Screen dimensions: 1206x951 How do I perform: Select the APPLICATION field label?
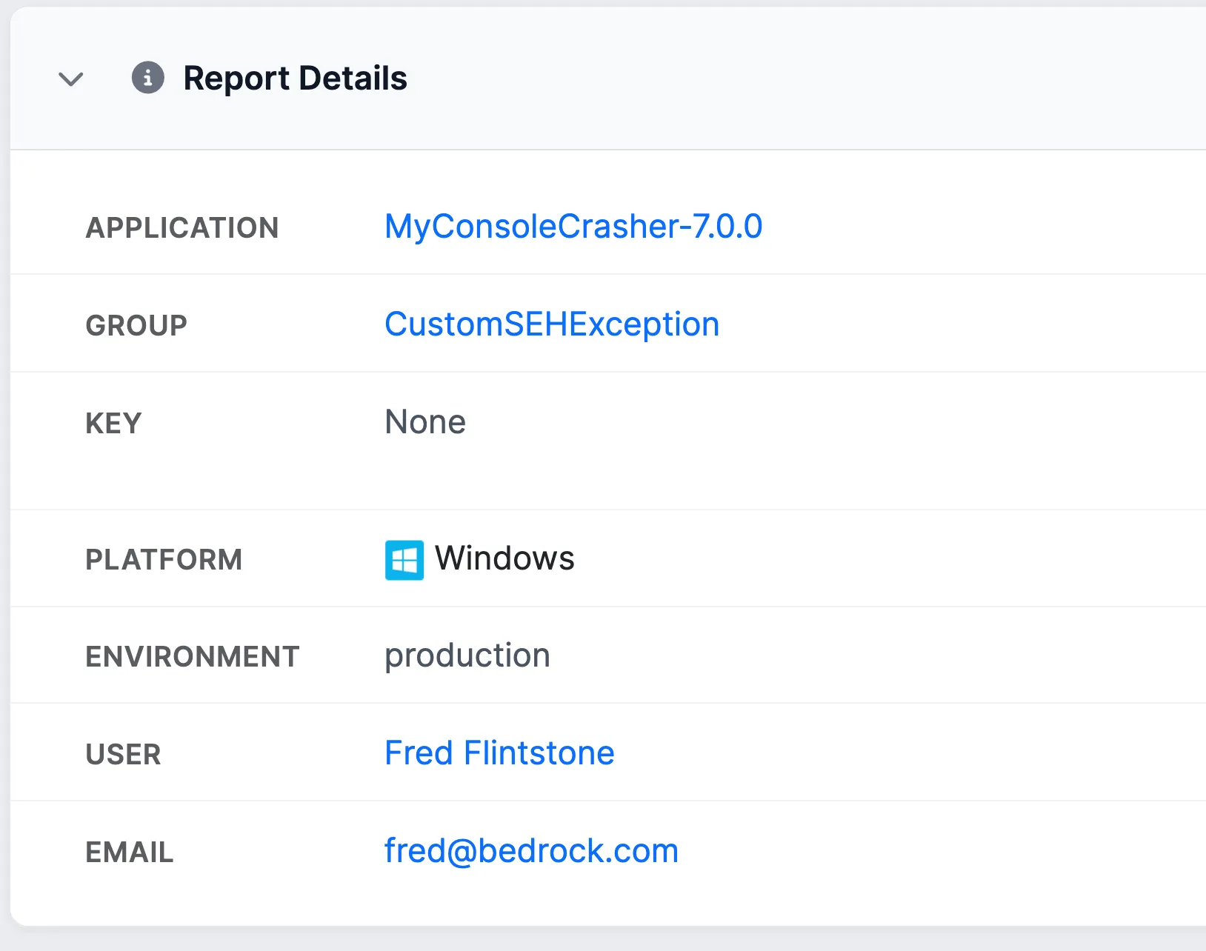pyautogui.click(x=182, y=227)
